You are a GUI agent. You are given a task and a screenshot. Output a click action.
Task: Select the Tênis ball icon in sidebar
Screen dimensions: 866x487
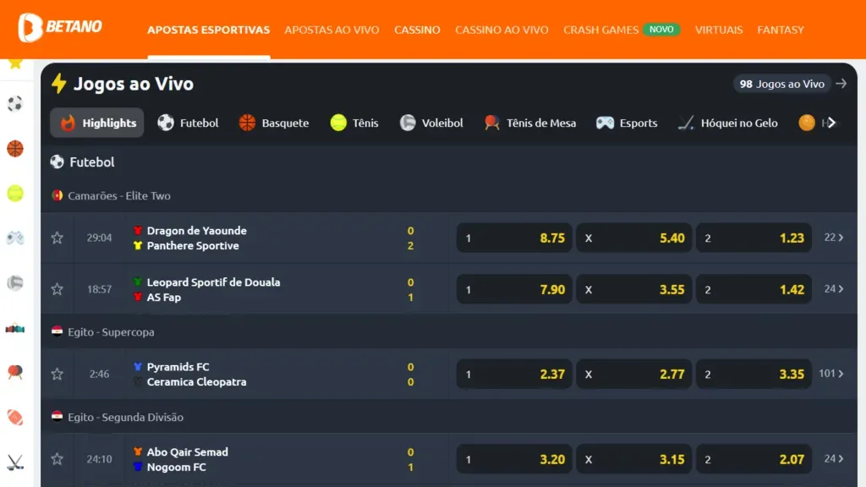(x=14, y=194)
